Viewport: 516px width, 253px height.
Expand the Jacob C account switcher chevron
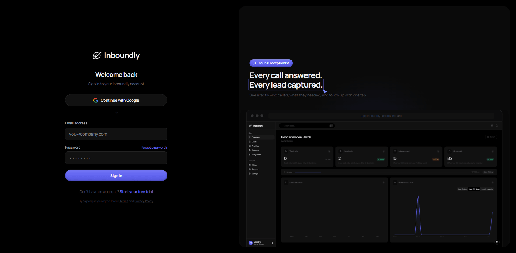pyautogui.click(x=272, y=243)
